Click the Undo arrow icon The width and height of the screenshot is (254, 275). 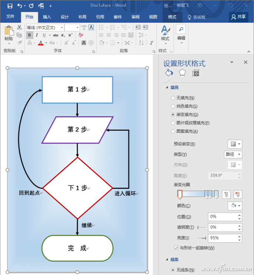20,6
